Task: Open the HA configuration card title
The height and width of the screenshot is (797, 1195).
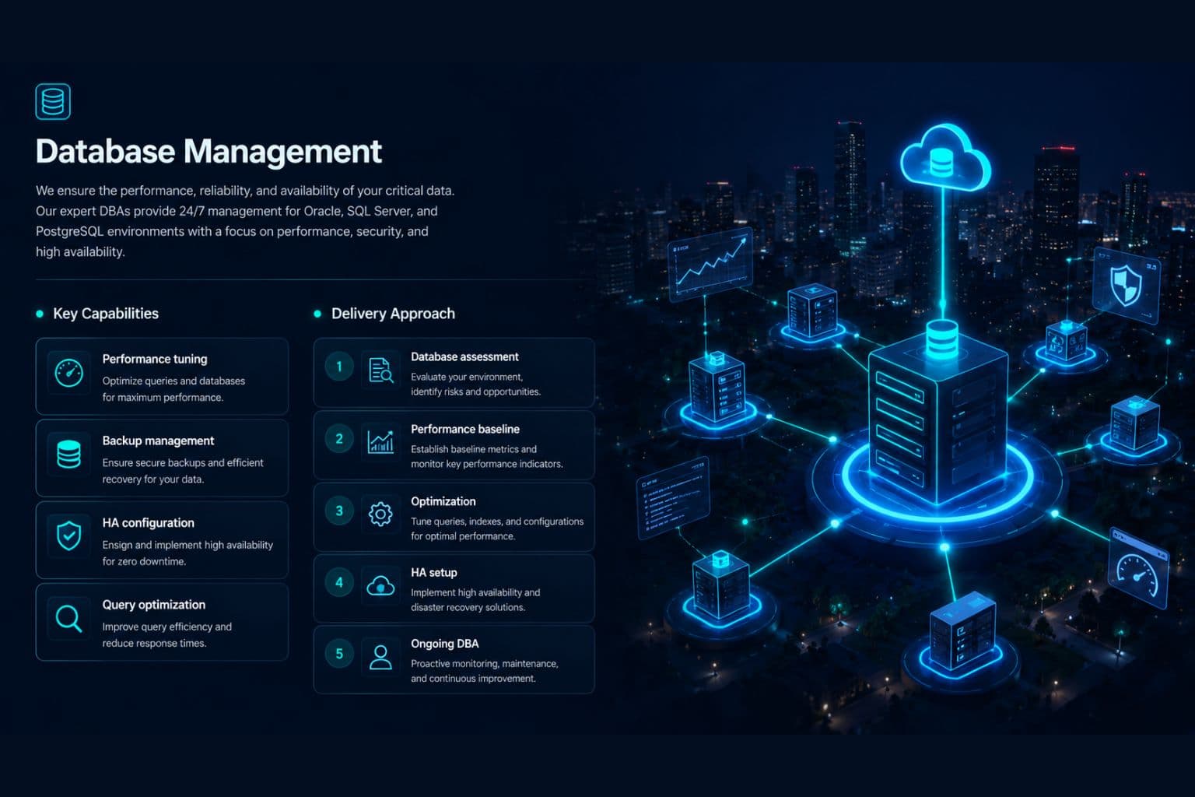Action: coord(149,523)
